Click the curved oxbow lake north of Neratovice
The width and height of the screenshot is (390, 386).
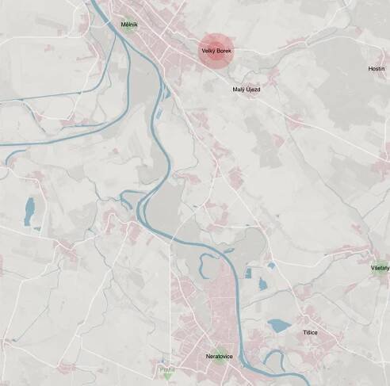point(205,266)
